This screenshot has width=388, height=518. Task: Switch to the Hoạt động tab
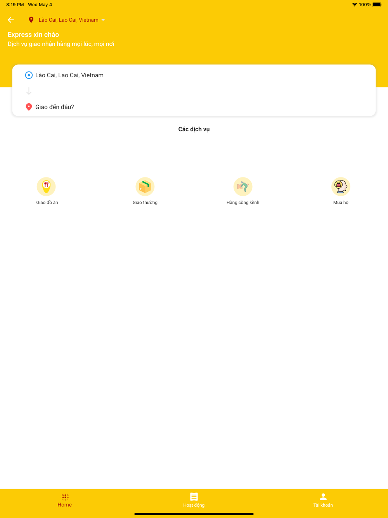coord(194,501)
